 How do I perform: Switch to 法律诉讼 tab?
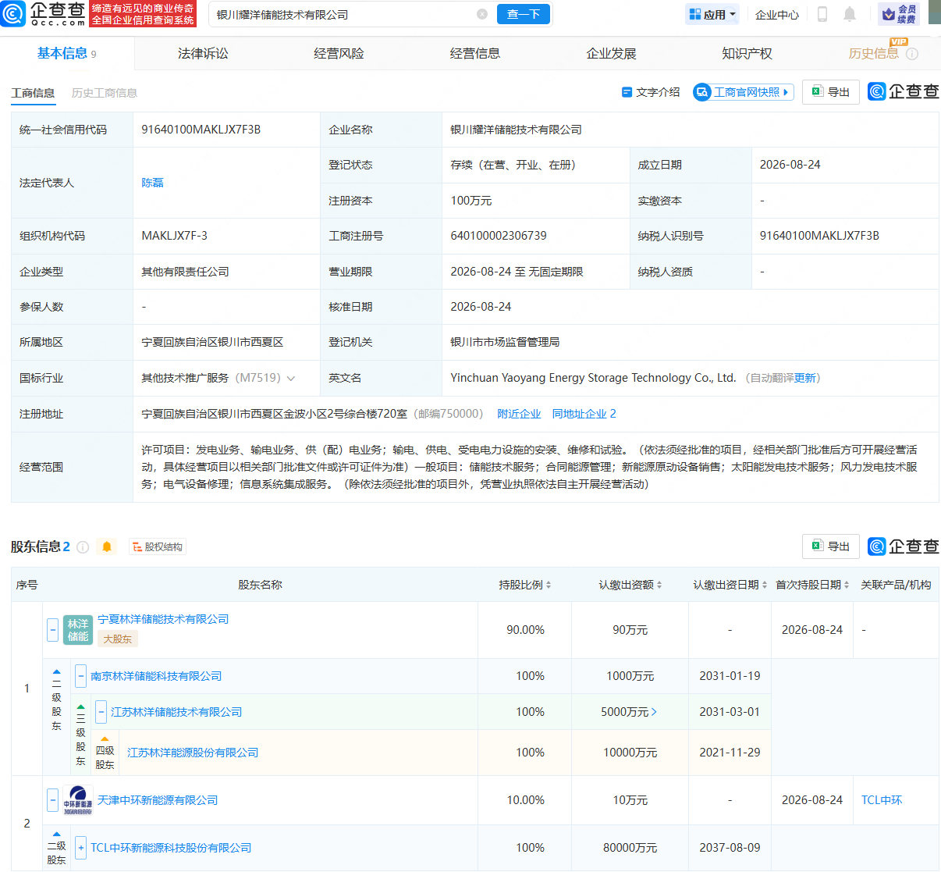coord(203,53)
